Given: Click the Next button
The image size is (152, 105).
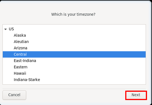Looking at the screenshot, I should pyautogui.click(x=136, y=95).
